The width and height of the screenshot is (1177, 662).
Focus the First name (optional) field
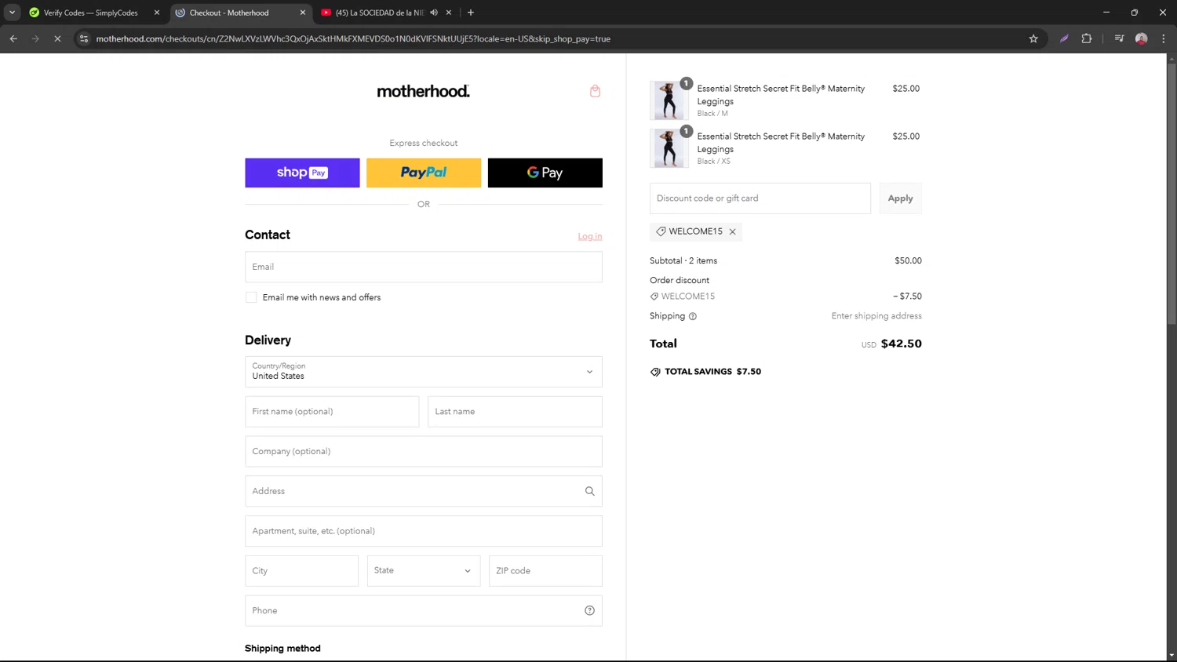pyautogui.click(x=332, y=412)
